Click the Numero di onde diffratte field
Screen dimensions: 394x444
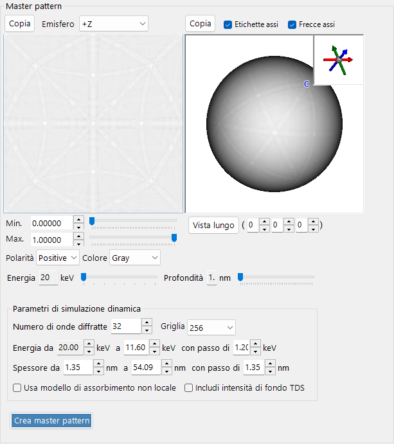[126, 326]
